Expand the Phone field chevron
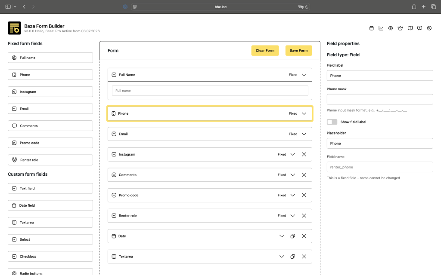441x275 pixels. [304, 113]
